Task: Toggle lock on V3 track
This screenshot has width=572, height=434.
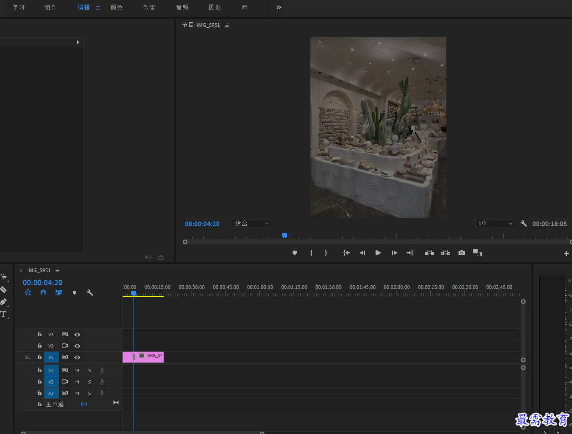Action: (40, 334)
